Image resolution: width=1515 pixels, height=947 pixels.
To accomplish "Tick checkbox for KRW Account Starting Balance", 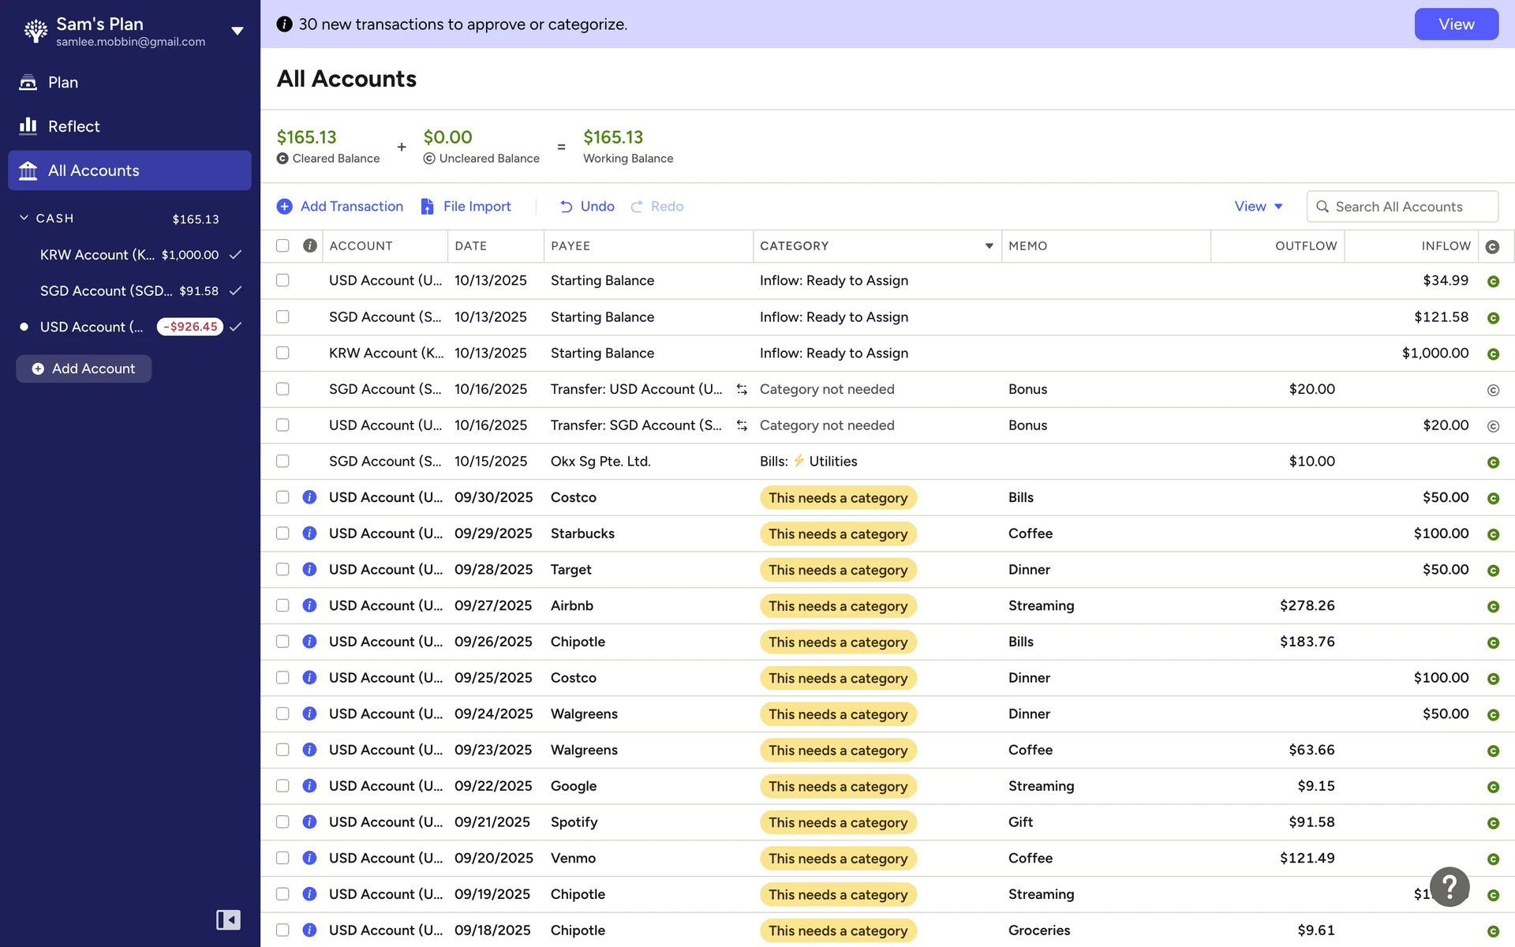I will pyautogui.click(x=282, y=353).
